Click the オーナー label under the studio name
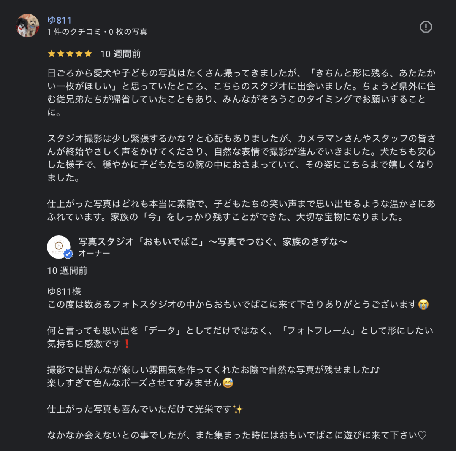The width and height of the screenshot is (456, 451). [95, 253]
